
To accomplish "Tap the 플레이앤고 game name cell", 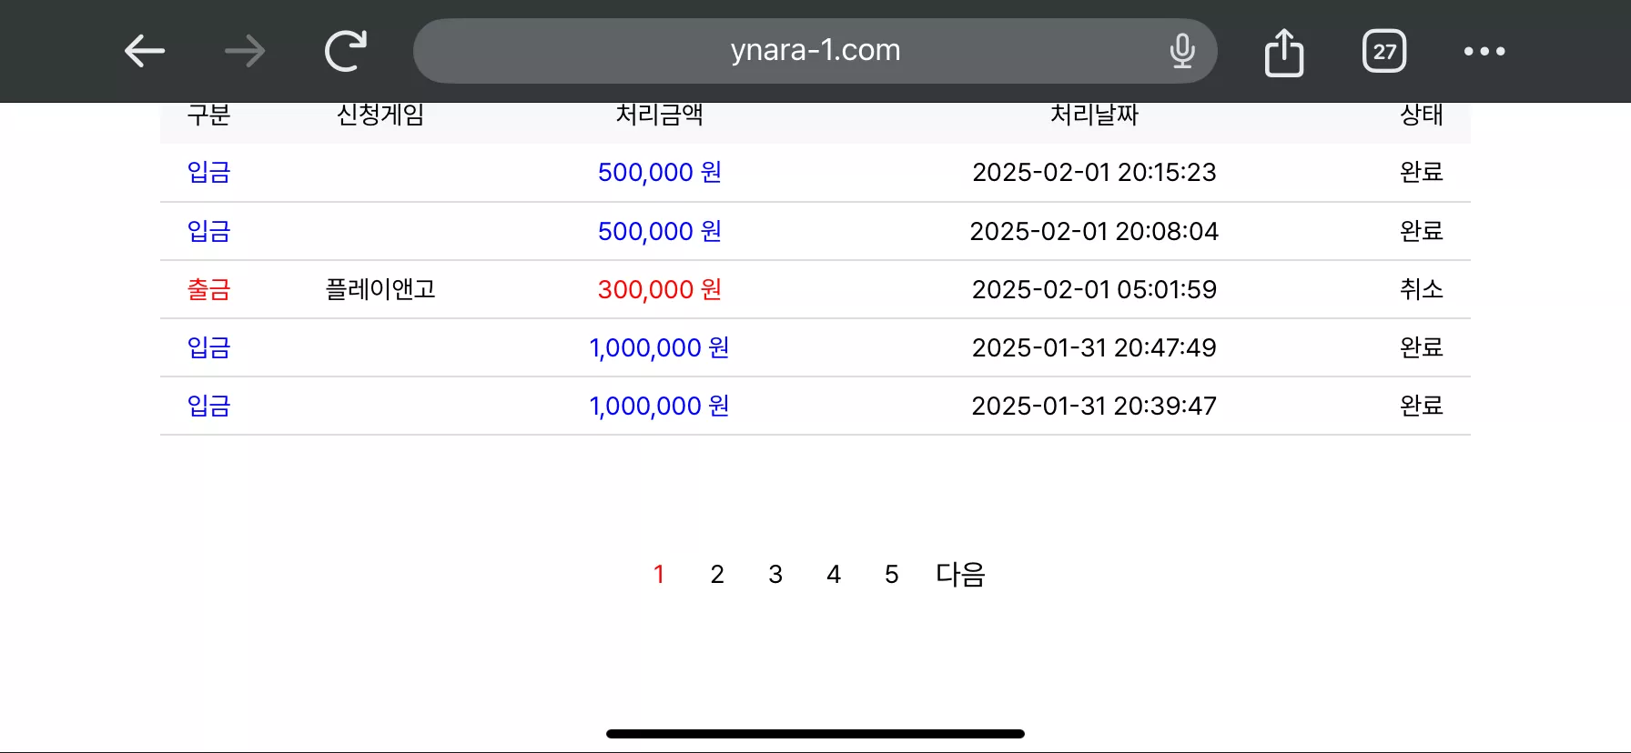I will pos(380,289).
